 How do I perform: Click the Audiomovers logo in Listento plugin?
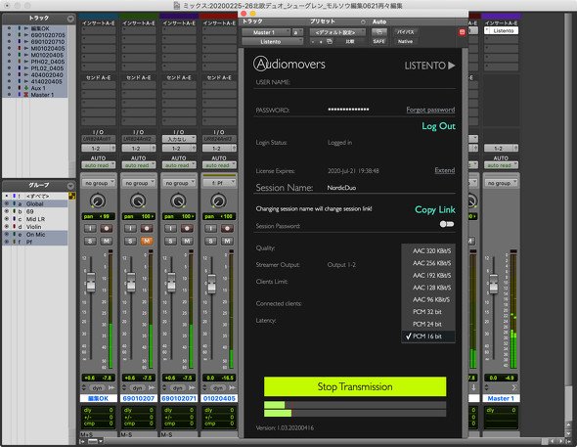pos(289,64)
